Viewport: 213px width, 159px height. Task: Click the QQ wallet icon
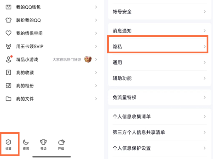pyautogui.click(x=9, y=7)
